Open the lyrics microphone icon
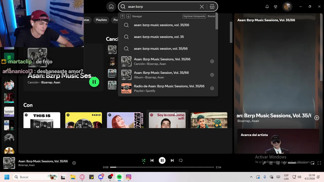324x182 pixels. pos(264,163)
